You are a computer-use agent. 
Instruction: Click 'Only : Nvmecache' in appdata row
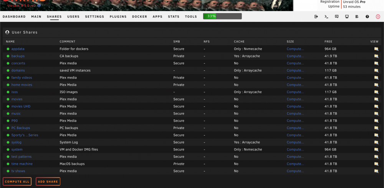(248, 49)
